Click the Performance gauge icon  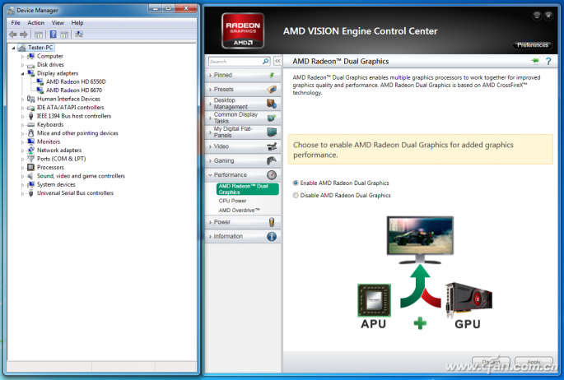[x=272, y=175]
